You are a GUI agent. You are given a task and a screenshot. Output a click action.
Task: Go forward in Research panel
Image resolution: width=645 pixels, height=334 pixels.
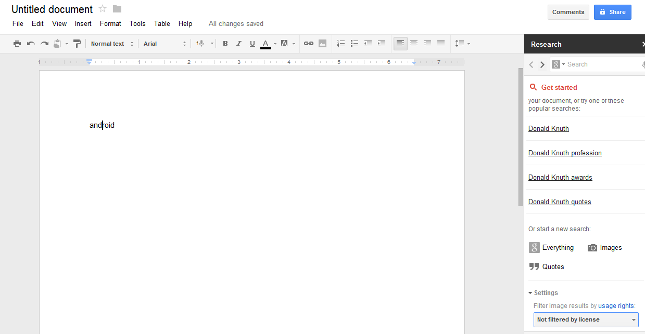point(542,64)
